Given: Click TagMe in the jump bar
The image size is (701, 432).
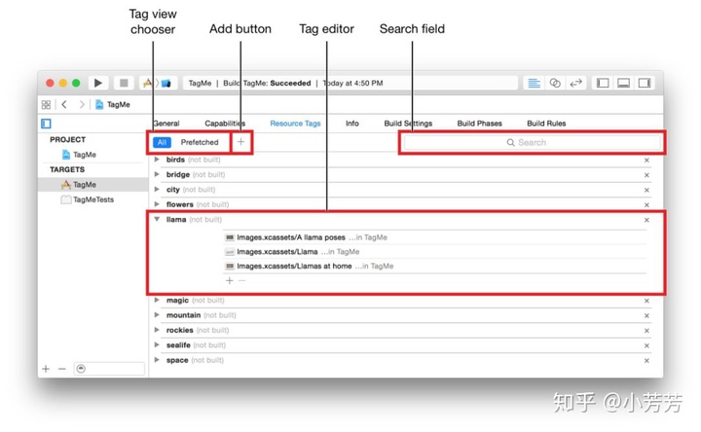Looking at the screenshot, I should tap(113, 104).
